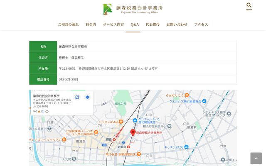
Task: Click the 電話番号 green header cell
Action: tap(43, 79)
